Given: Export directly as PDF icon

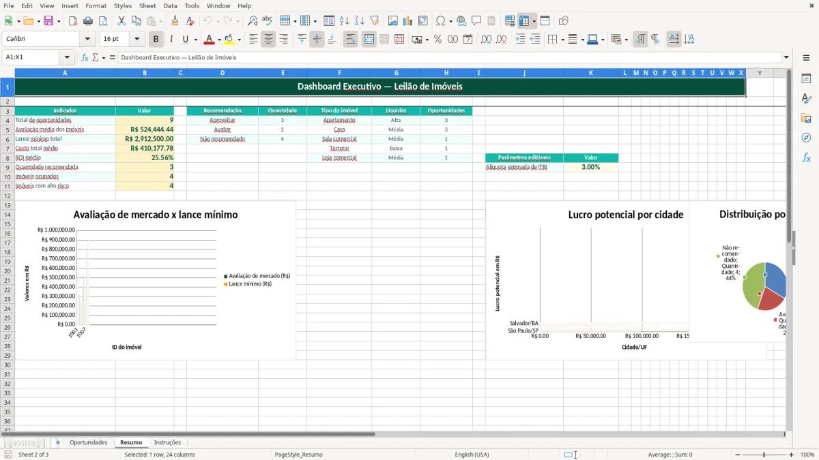Looking at the screenshot, I should pyautogui.click(x=73, y=21).
